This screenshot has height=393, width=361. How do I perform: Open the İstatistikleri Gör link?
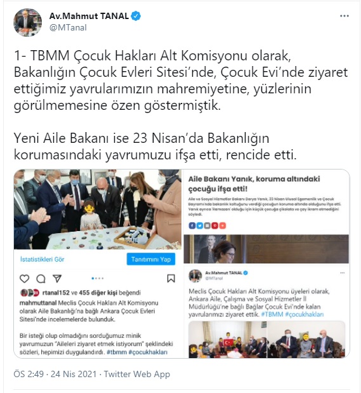[x=43, y=260]
